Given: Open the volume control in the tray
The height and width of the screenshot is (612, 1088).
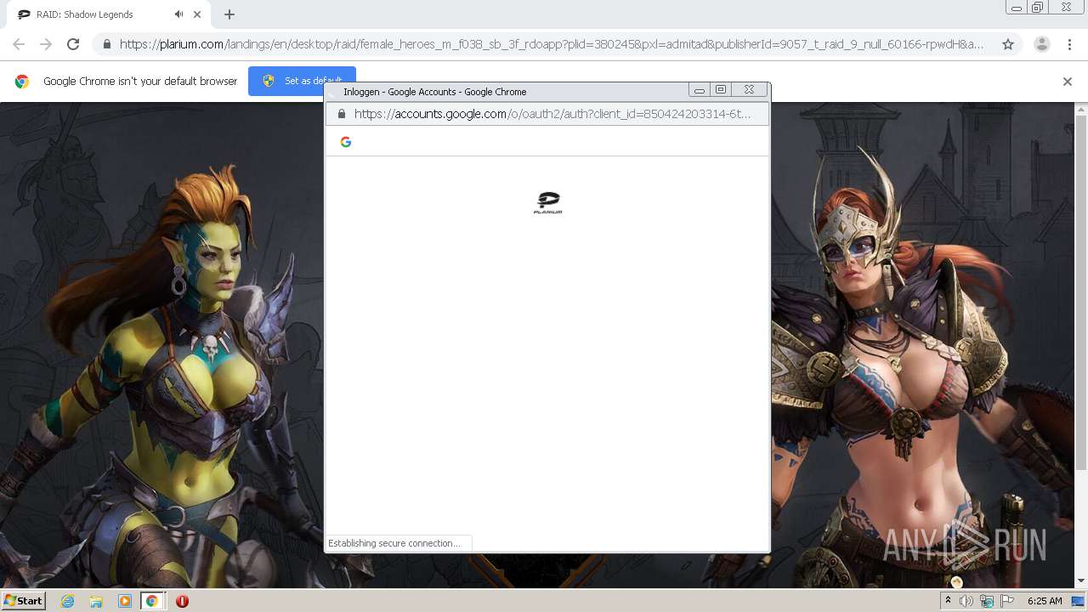Looking at the screenshot, I should point(966,601).
